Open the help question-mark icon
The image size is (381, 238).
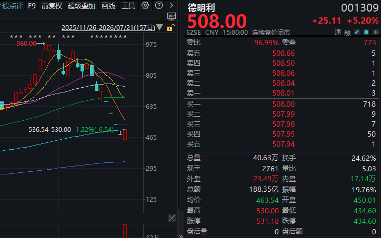[x=159, y=5]
